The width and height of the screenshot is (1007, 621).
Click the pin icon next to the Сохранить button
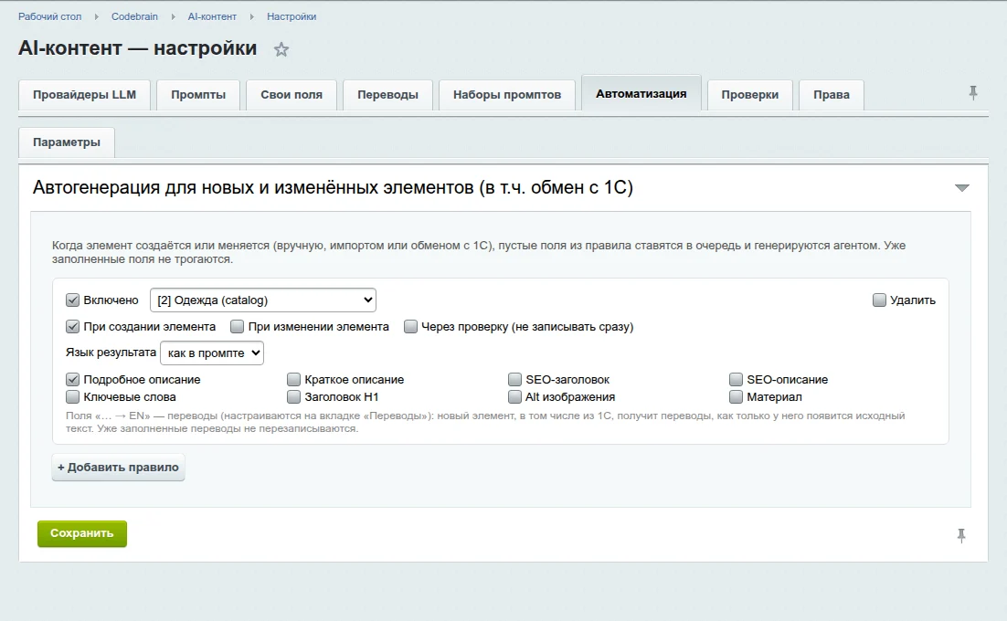(x=960, y=536)
